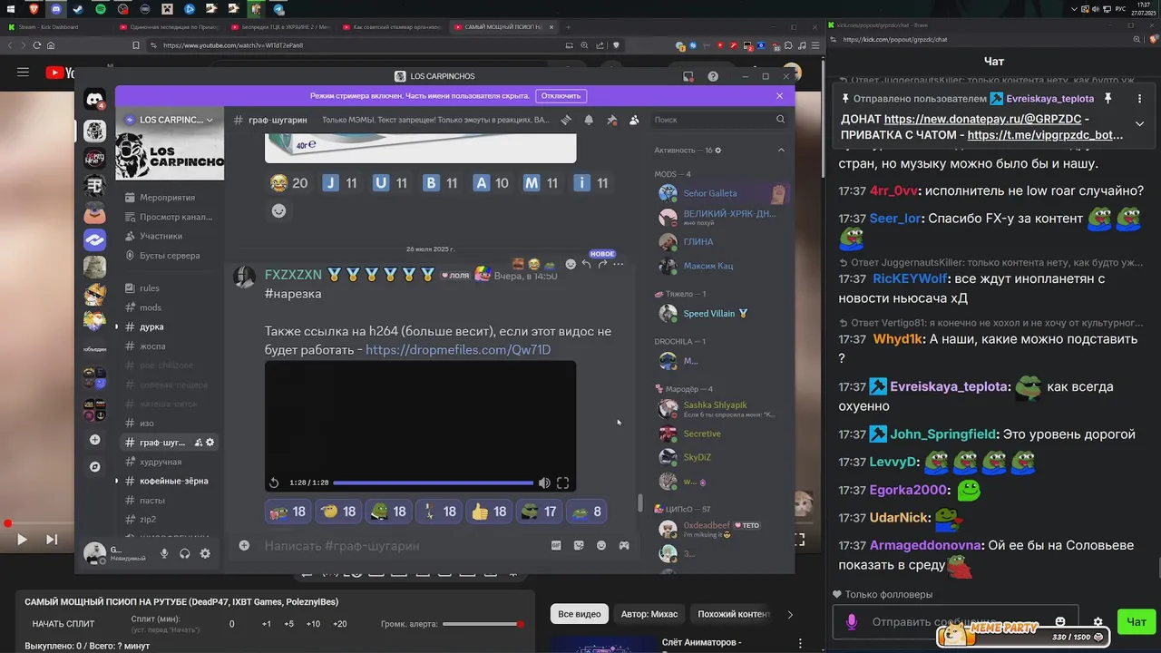The width and height of the screenshot is (1161, 653).
Task: Expand LOS CARPINCHOS server dropdown menu
Action: pos(170,120)
